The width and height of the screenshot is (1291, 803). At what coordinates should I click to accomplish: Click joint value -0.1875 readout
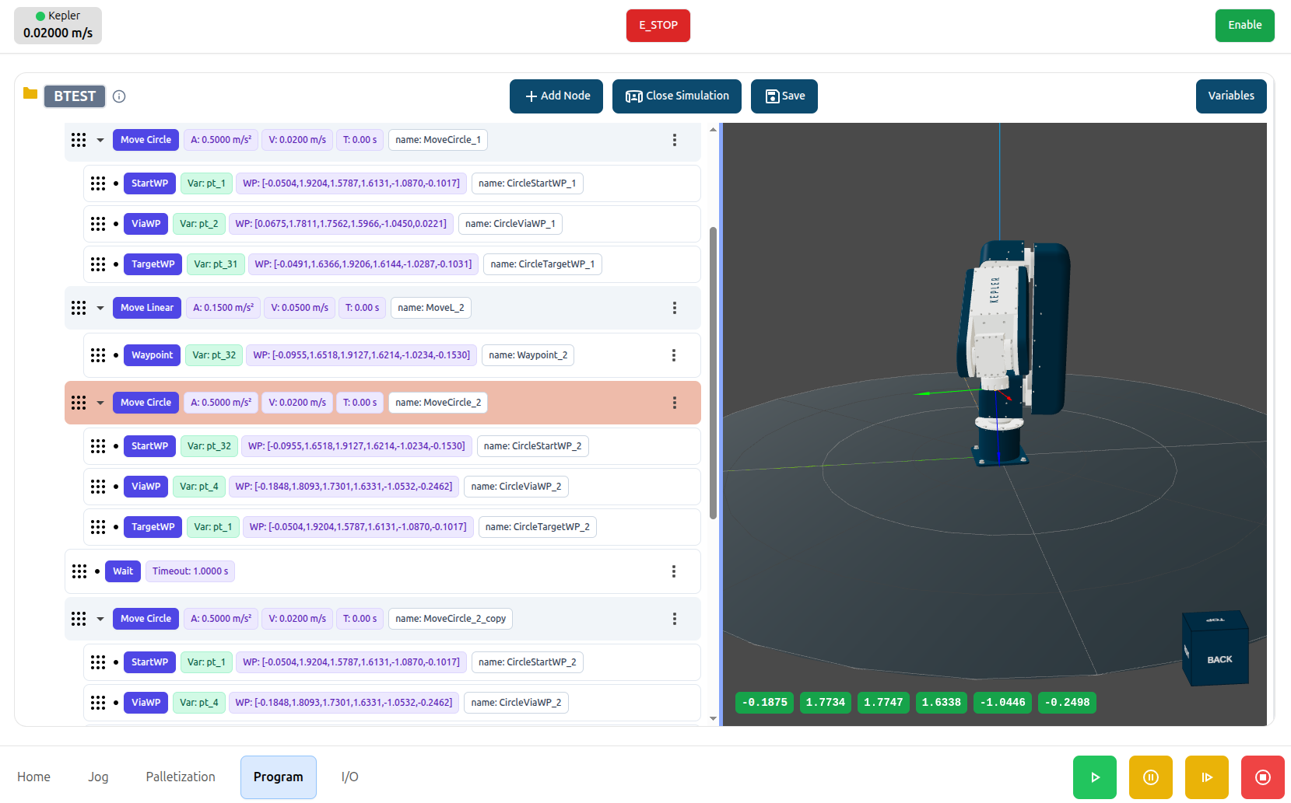[765, 703]
